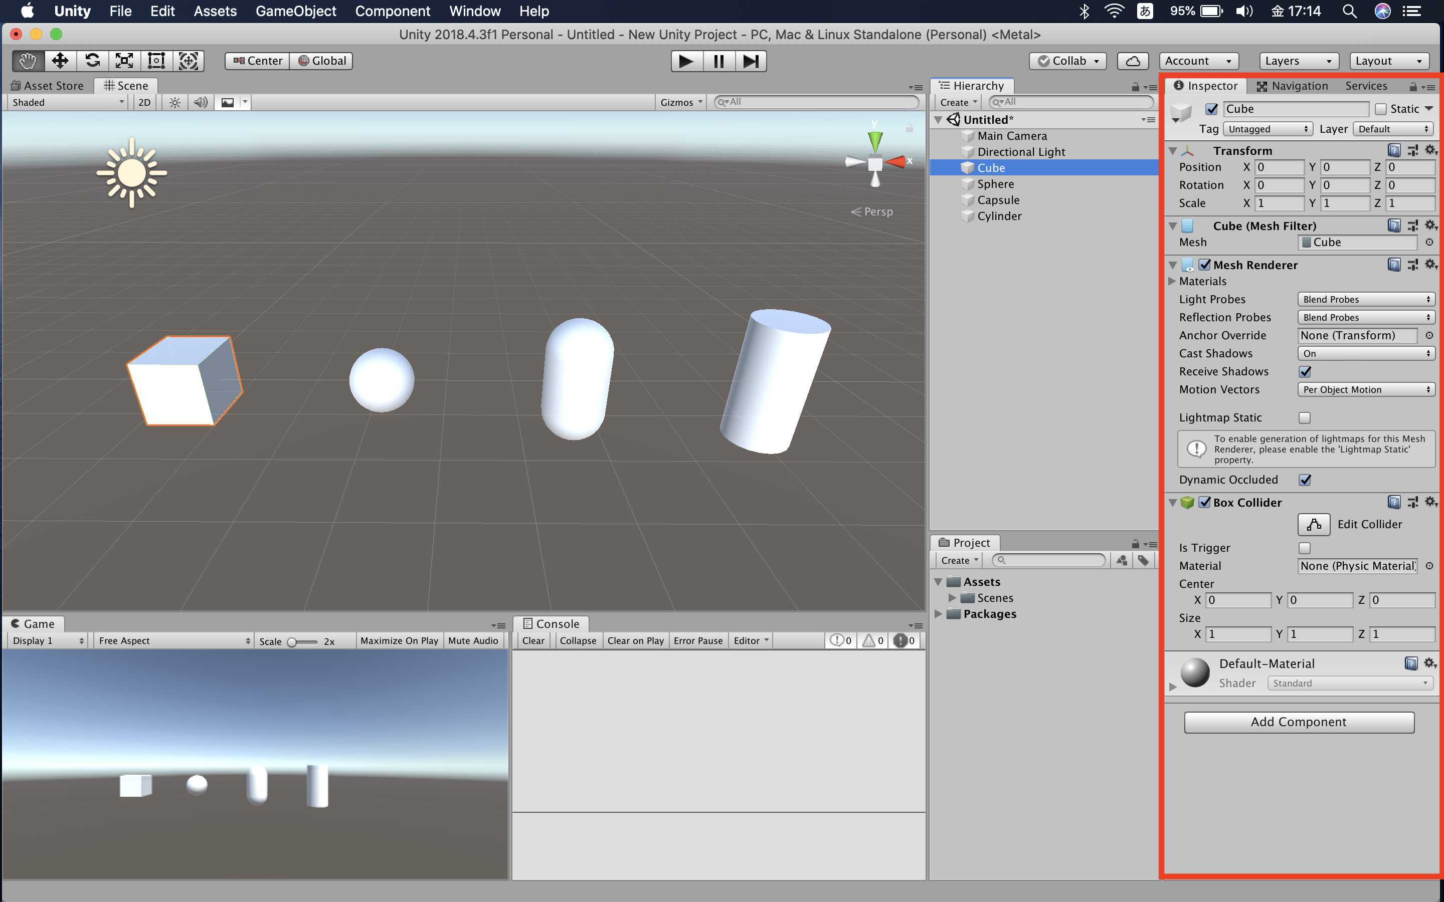Open the Layout dropdown
The width and height of the screenshot is (1444, 902).
pyautogui.click(x=1390, y=61)
